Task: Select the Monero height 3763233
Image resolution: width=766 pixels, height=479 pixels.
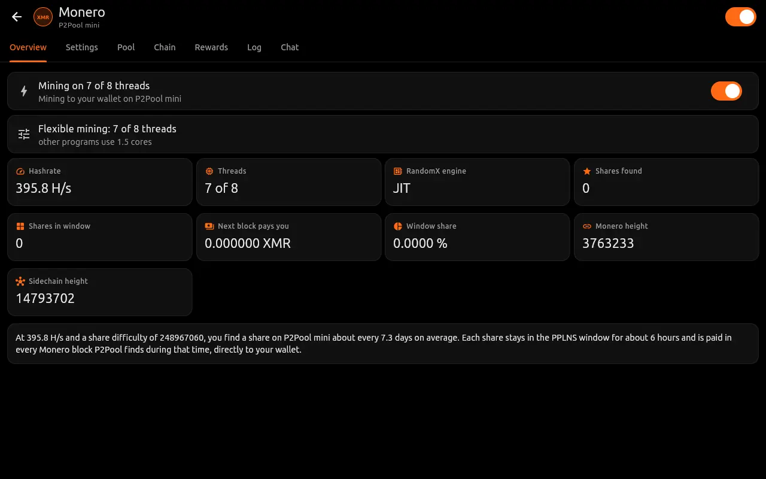Action: [608, 243]
